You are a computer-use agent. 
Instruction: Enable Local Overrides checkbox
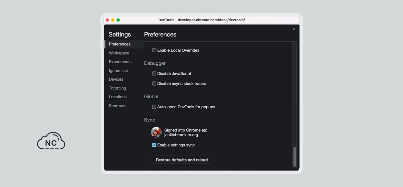[154, 50]
